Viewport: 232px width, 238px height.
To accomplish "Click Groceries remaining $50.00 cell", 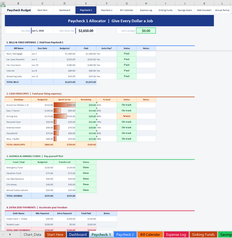I will 86,105.
